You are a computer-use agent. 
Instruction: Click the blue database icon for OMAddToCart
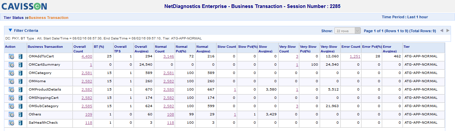coord(20,57)
